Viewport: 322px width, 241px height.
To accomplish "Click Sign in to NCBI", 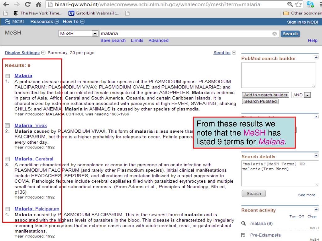I will pyautogui.click(x=302, y=22).
